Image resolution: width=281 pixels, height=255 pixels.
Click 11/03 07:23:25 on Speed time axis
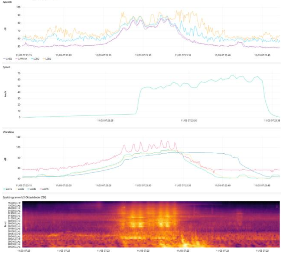coord(105,121)
